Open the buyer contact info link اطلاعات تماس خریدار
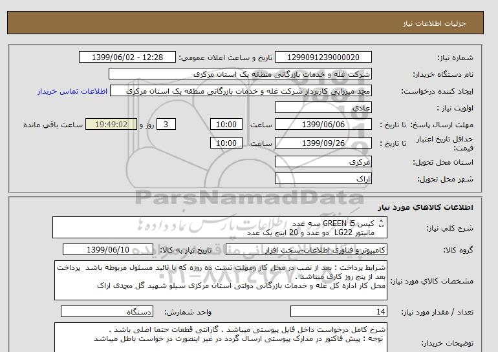The image size is (498, 352). [72, 91]
